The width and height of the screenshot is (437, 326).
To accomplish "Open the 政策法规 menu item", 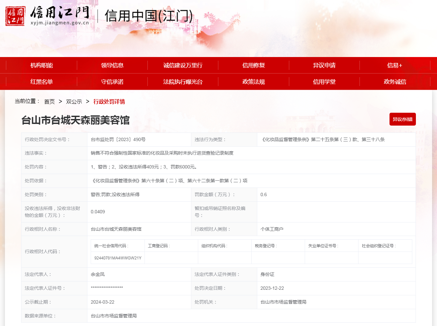I will pos(254,82).
